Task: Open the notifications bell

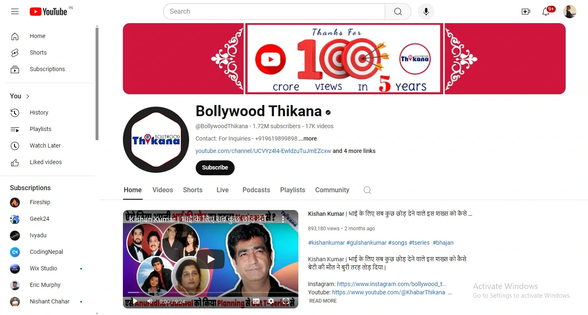Action: click(545, 12)
